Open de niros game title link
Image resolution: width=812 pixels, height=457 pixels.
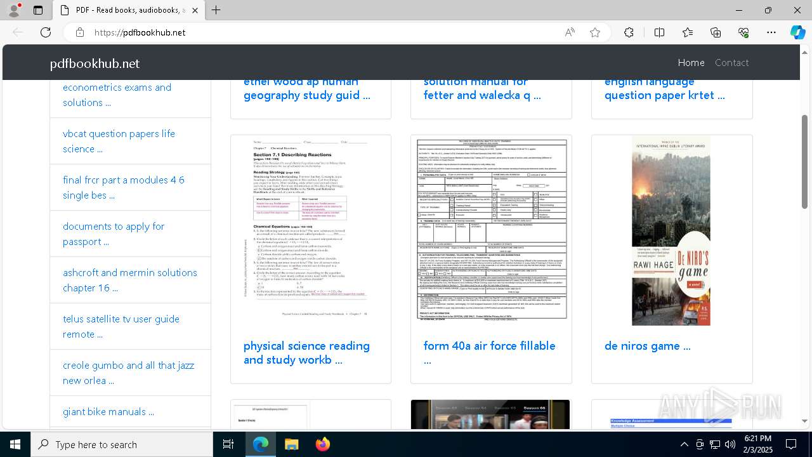click(647, 345)
